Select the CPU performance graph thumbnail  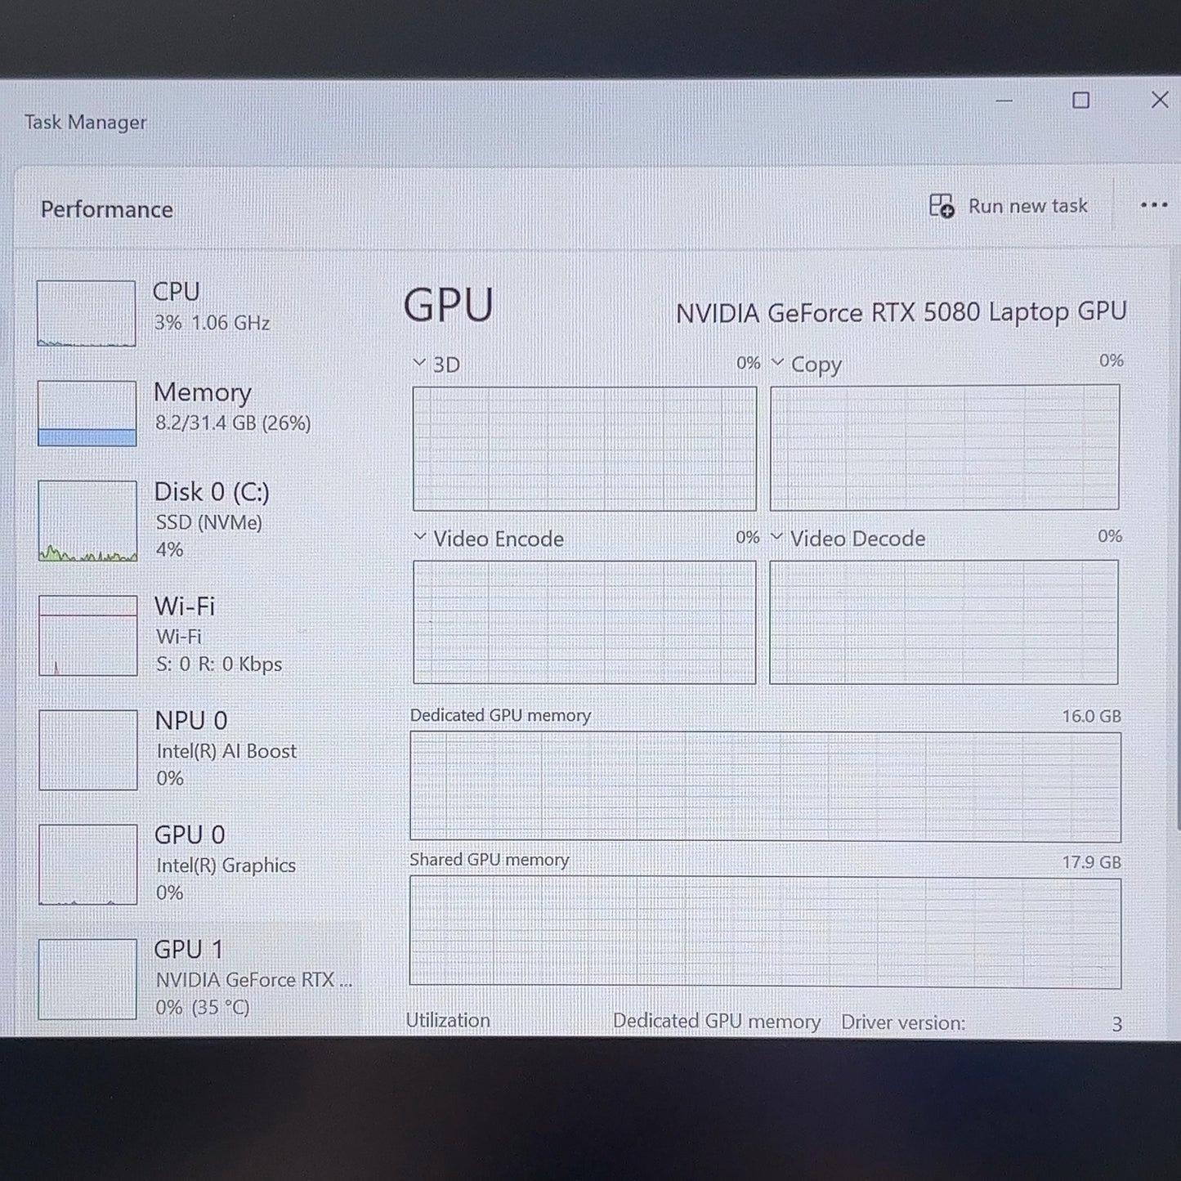[86, 313]
